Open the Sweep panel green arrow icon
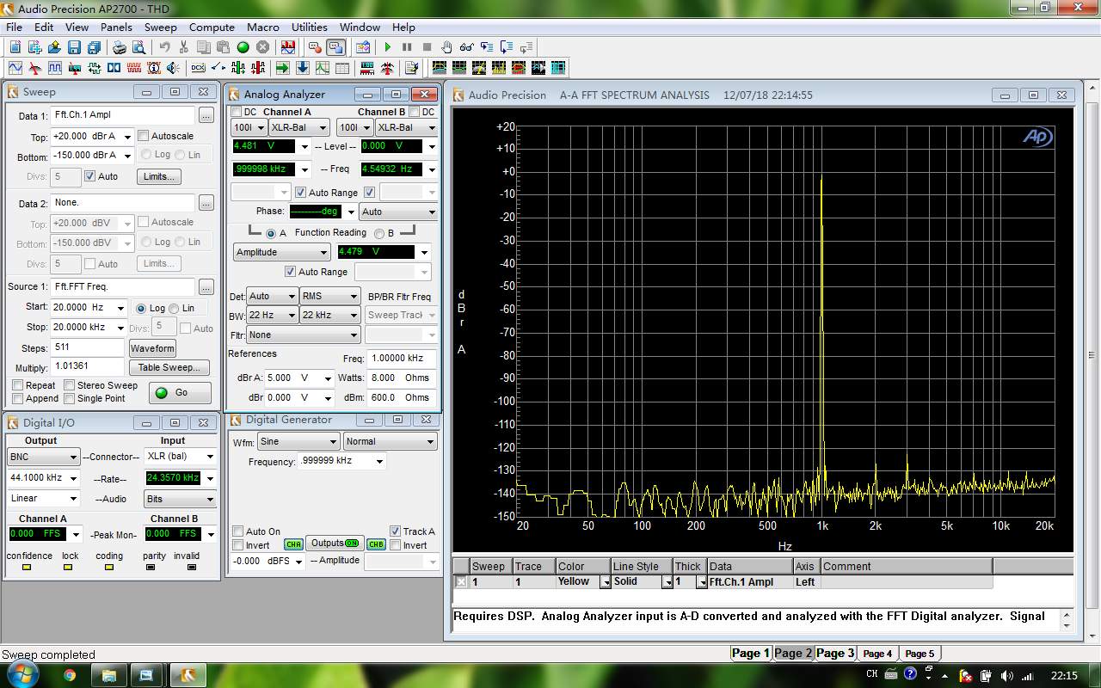The width and height of the screenshot is (1101, 688). [x=283, y=68]
